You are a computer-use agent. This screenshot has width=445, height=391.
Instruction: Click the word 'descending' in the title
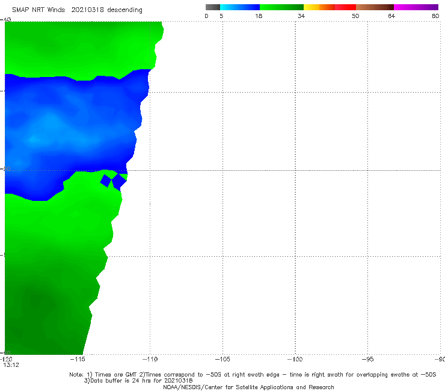coord(124,10)
